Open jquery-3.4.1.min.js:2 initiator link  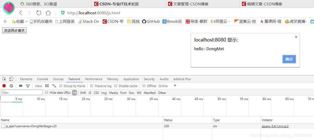point(275,126)
